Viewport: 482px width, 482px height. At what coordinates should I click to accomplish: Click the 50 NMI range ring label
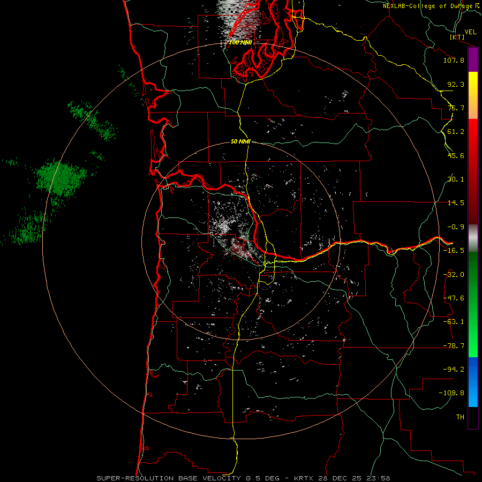pyautogui.click(x=240, y=142)
